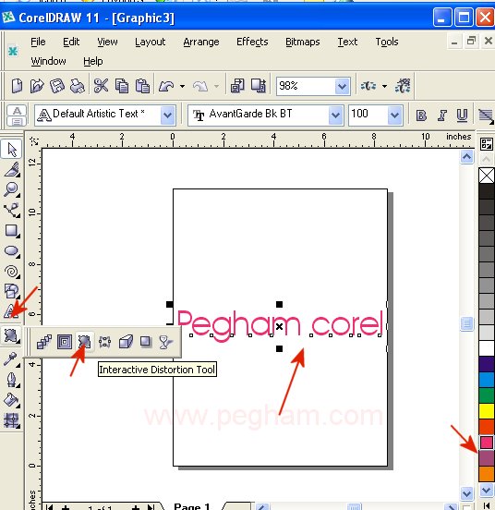This screenshot has height=510, width=495.
Task: Pick the yellow color swatch
Action: click(x=487, y=411)
